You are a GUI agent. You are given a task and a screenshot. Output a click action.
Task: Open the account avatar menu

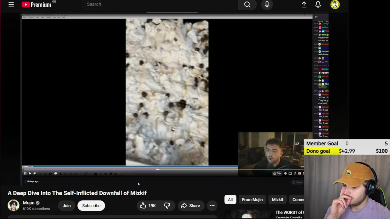pos(335,5)
